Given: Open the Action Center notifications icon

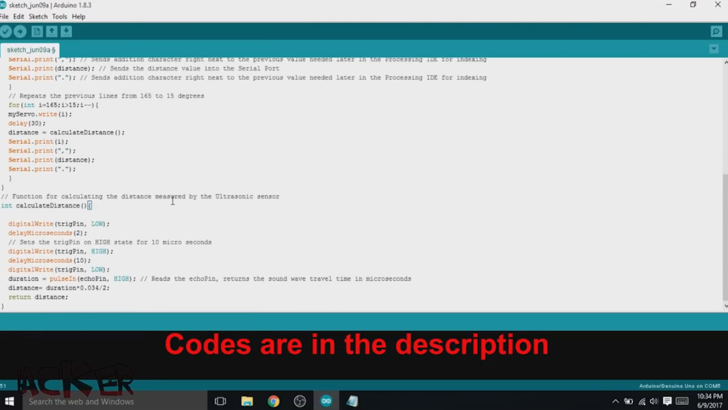Looking at the screenshot, I should (x=667, y=402).
